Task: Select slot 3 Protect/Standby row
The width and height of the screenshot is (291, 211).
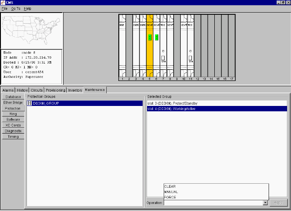Action: 217,103
